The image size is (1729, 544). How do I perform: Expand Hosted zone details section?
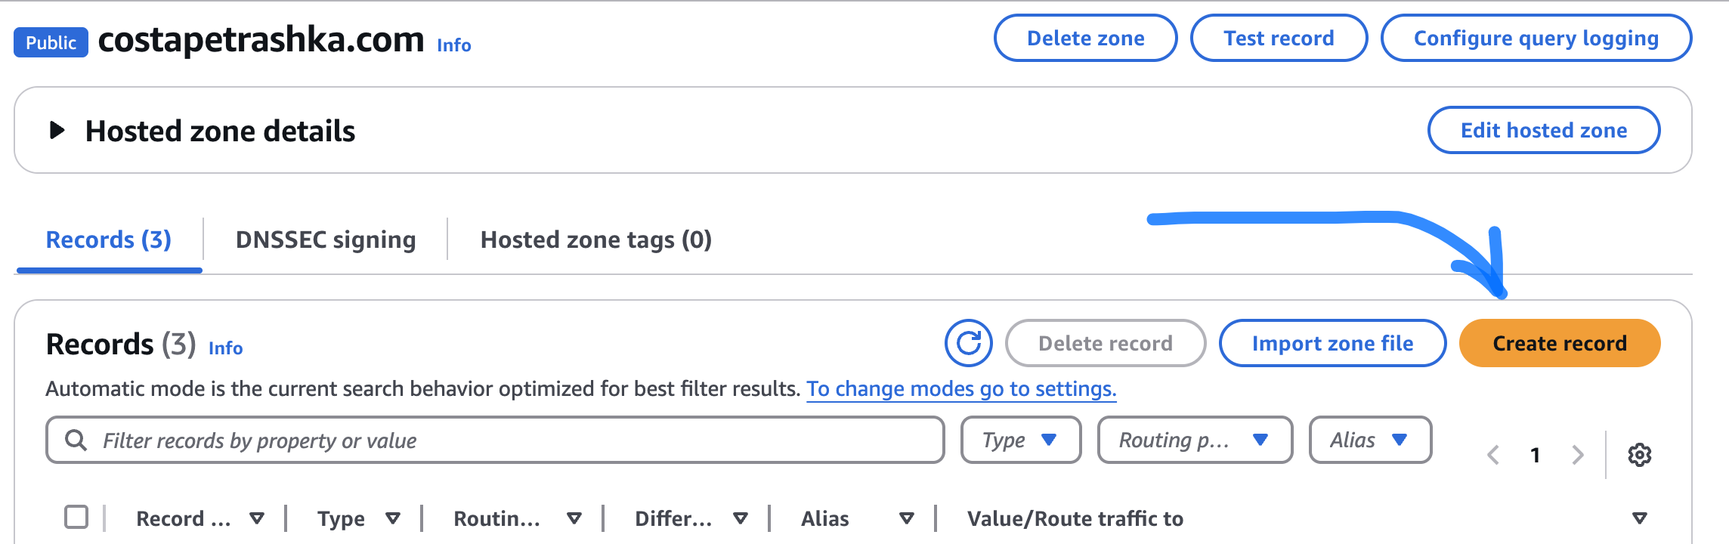(x=57, y=131)
